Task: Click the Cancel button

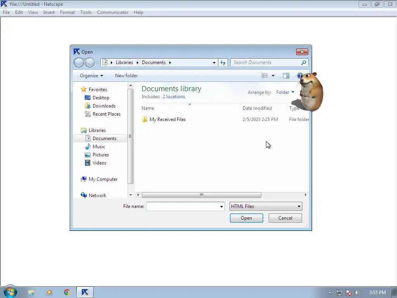Action: coord(285,218)
